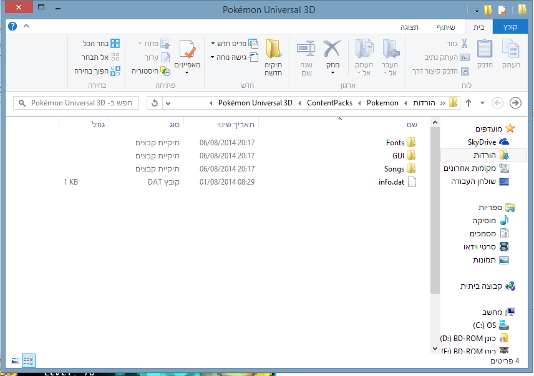534x376 pixels.
Task: Click Select none (אל תבחר)
Action: tap(100, 57)
